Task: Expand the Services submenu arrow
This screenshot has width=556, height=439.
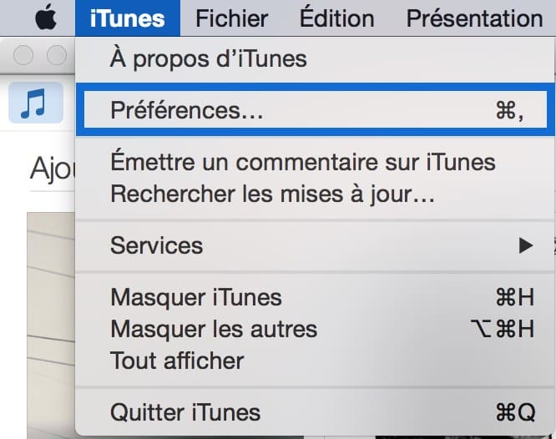Action: pyautogui.click(x=526, y=245)
